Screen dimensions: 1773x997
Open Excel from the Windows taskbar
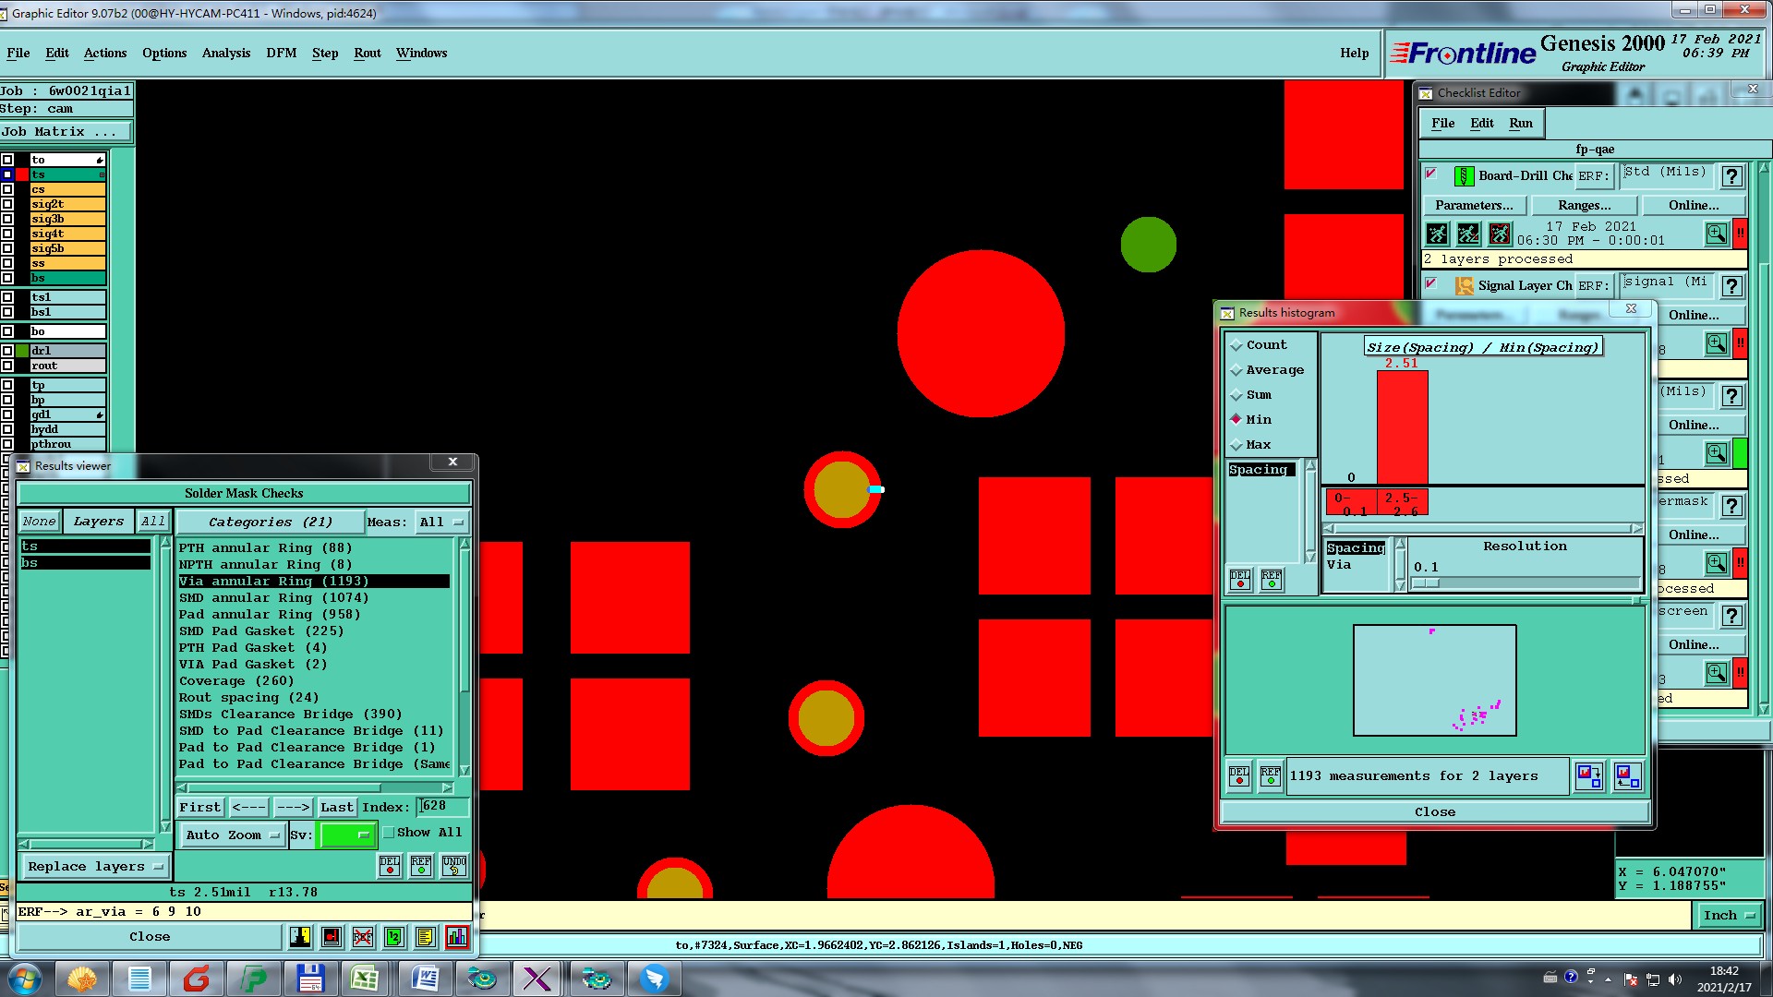[x=365, y=979]
